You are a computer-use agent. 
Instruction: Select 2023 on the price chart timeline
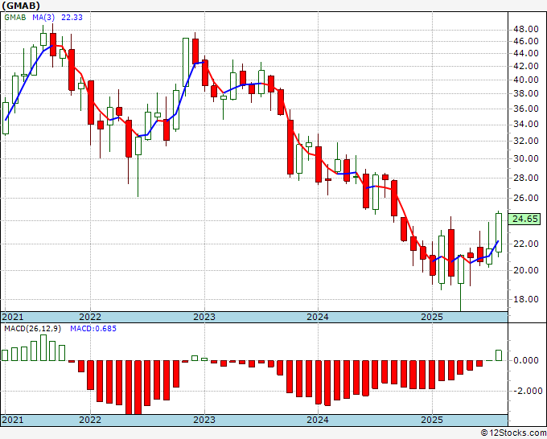(x=204, y=317)
